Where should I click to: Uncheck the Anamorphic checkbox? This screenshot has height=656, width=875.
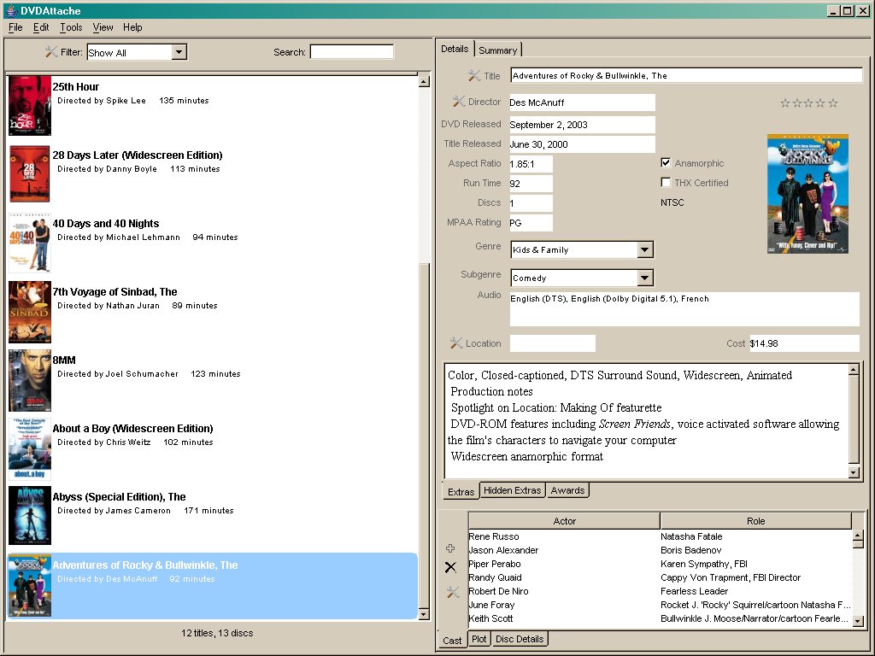click(x=666, y=163)
